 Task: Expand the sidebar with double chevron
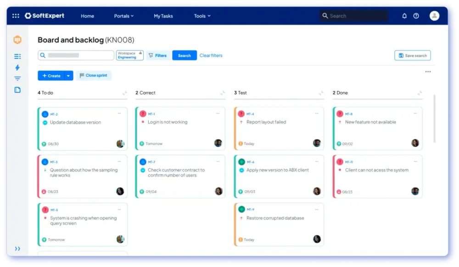(x=17, y=249)
